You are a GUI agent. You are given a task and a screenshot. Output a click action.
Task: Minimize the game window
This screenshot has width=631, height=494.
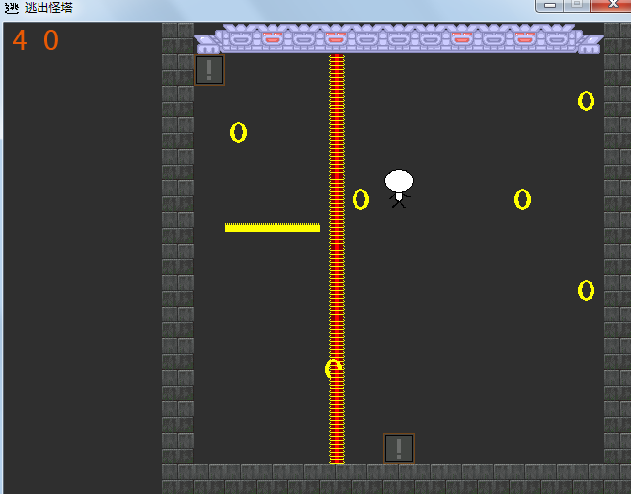coord(550,5)
